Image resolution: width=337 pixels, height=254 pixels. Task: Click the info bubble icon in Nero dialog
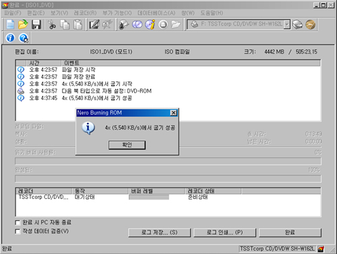[88, 128]
